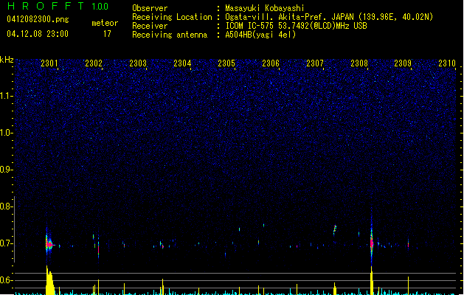Viewport: 464px width, 295px height.
Task: Click the 1.0 frequency axis label
Action: tap(6, 133)
